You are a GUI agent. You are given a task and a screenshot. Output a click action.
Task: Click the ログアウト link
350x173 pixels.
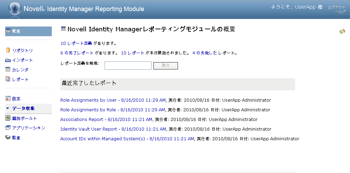tap(337, 7)
